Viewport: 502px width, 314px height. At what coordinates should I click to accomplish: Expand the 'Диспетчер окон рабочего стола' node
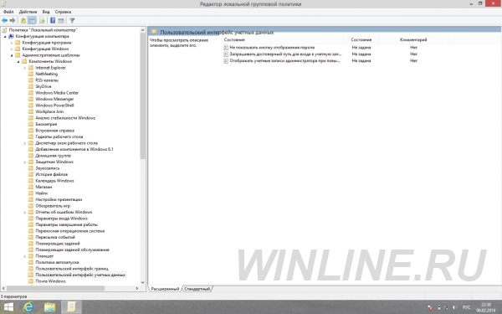pos(24,143)
